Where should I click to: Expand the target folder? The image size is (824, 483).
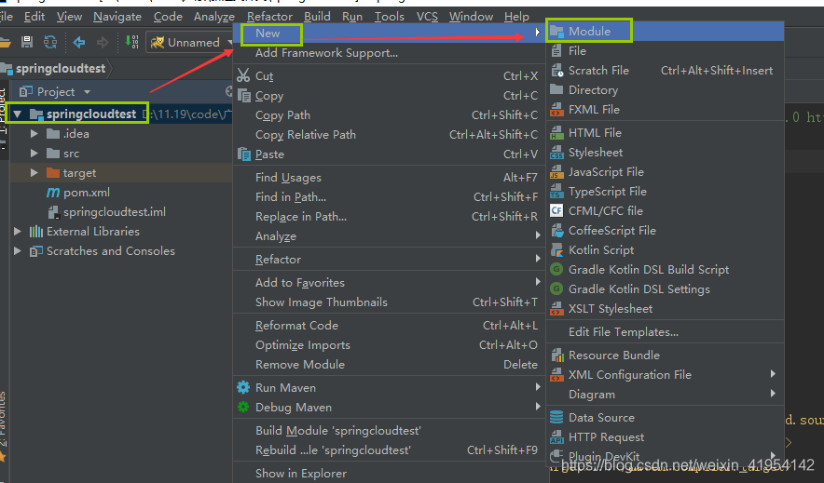point(34,172)
